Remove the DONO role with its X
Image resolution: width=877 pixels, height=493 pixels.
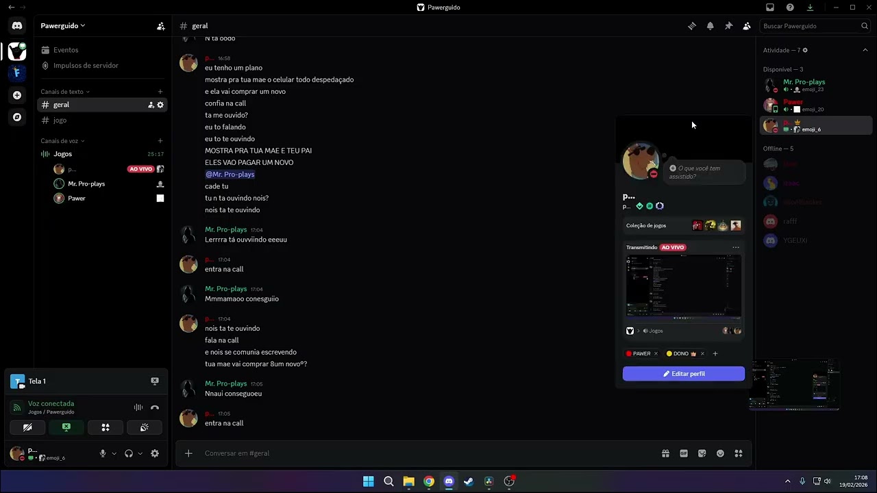(x=702, y=354)
